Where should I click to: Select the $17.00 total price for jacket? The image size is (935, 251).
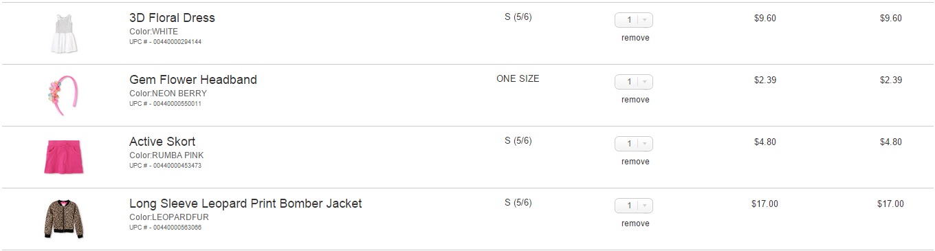coord(890,204)
